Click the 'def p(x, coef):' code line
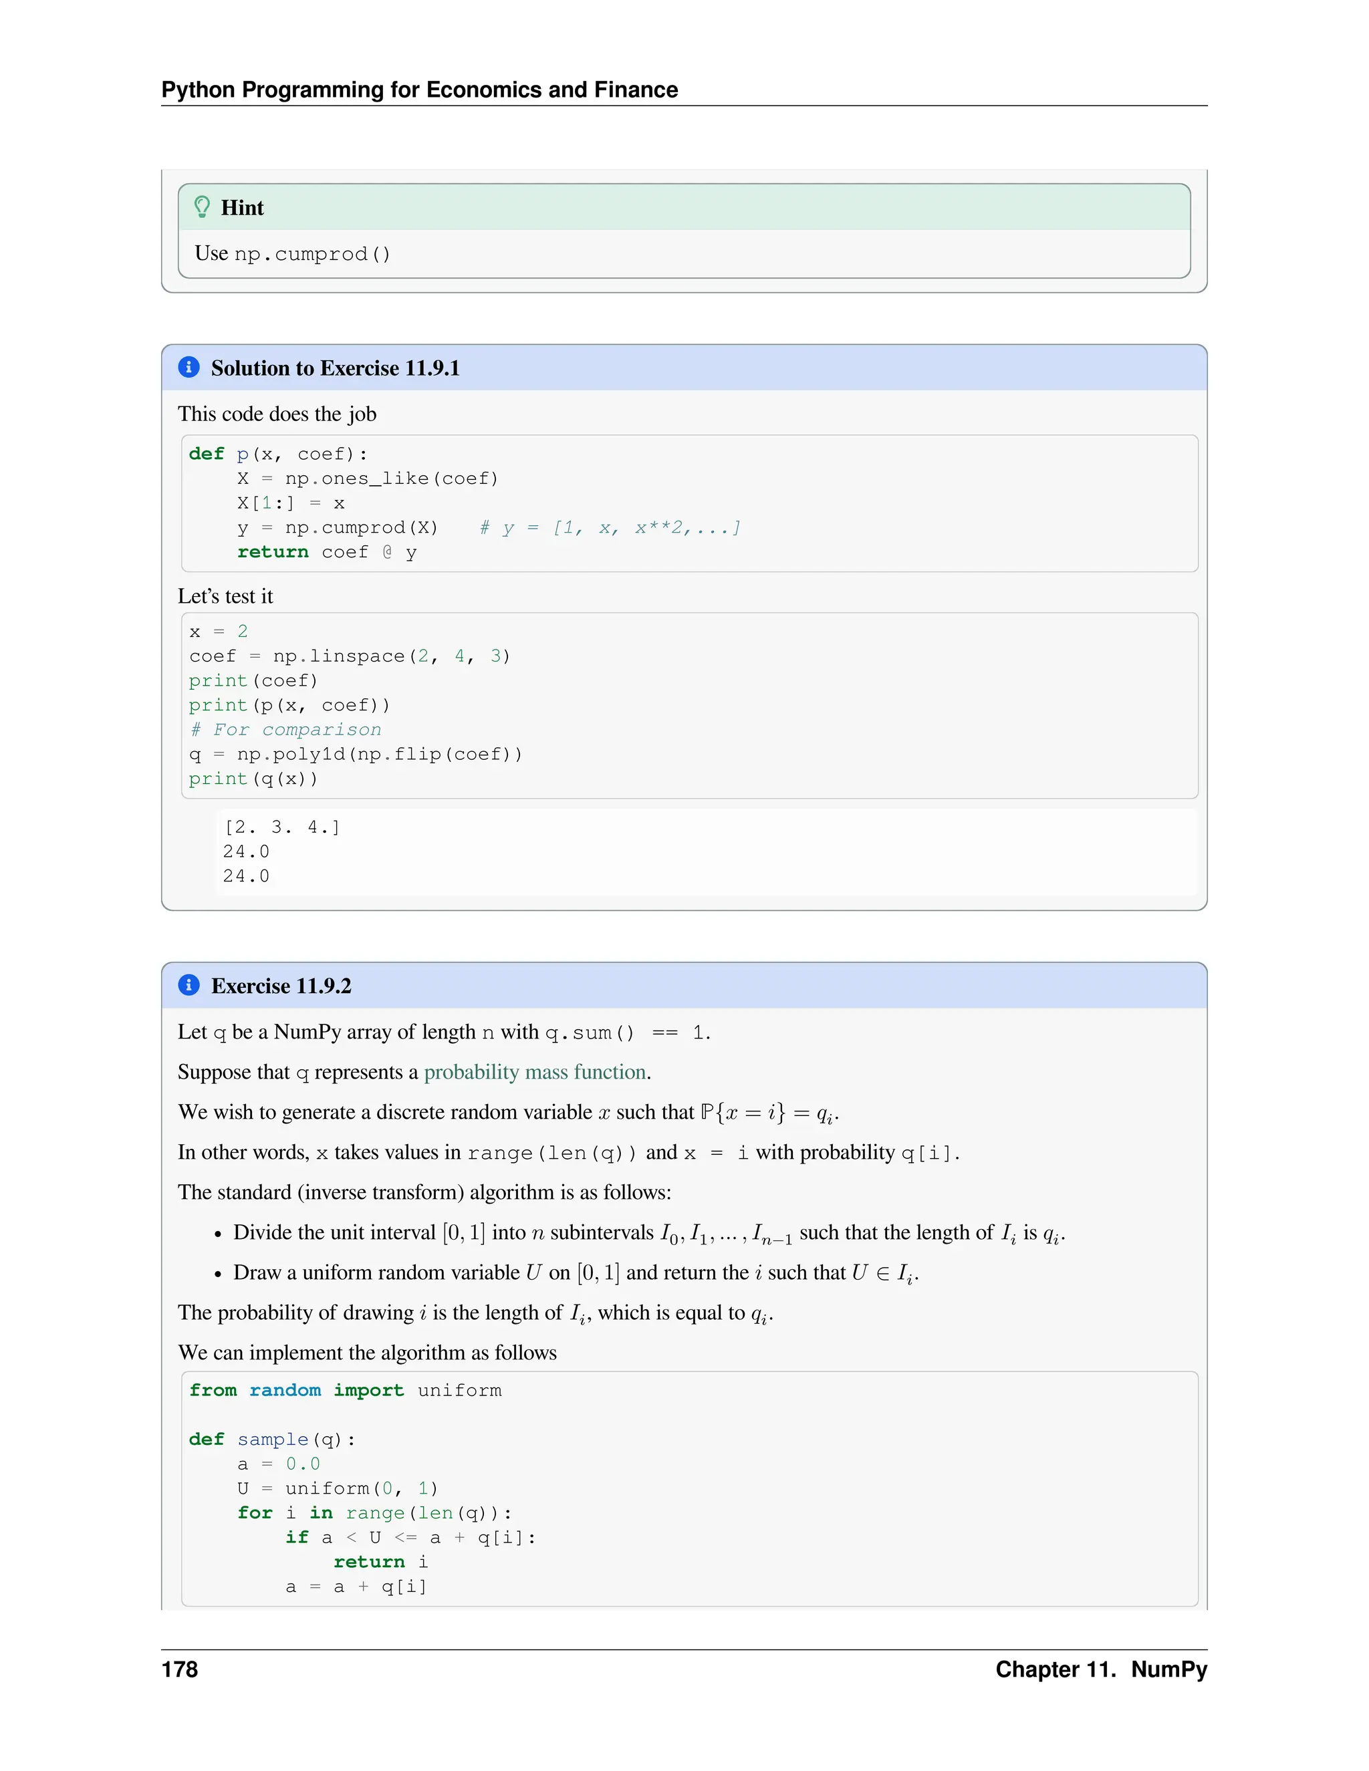The image size is (1369, 1771). coord(278,454)
